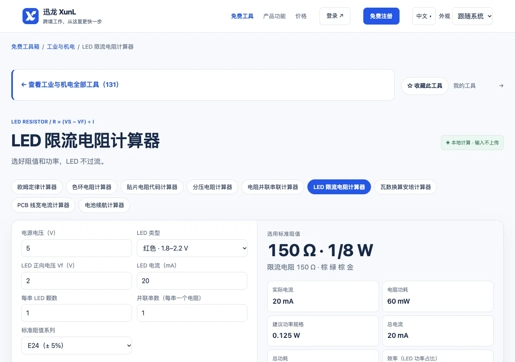515x362 pixels.
Task: Click the arrow next to 我的工具
Action: [x=501, y=86]
